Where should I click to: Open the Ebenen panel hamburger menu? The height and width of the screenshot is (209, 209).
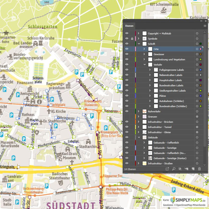(205, 26)
